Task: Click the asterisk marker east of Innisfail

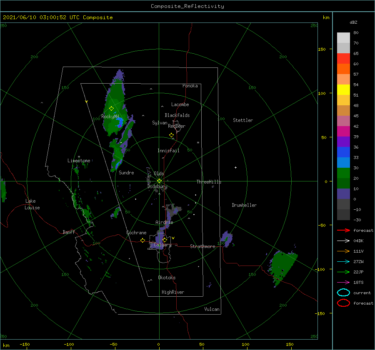Action: [x=198, y=143]
